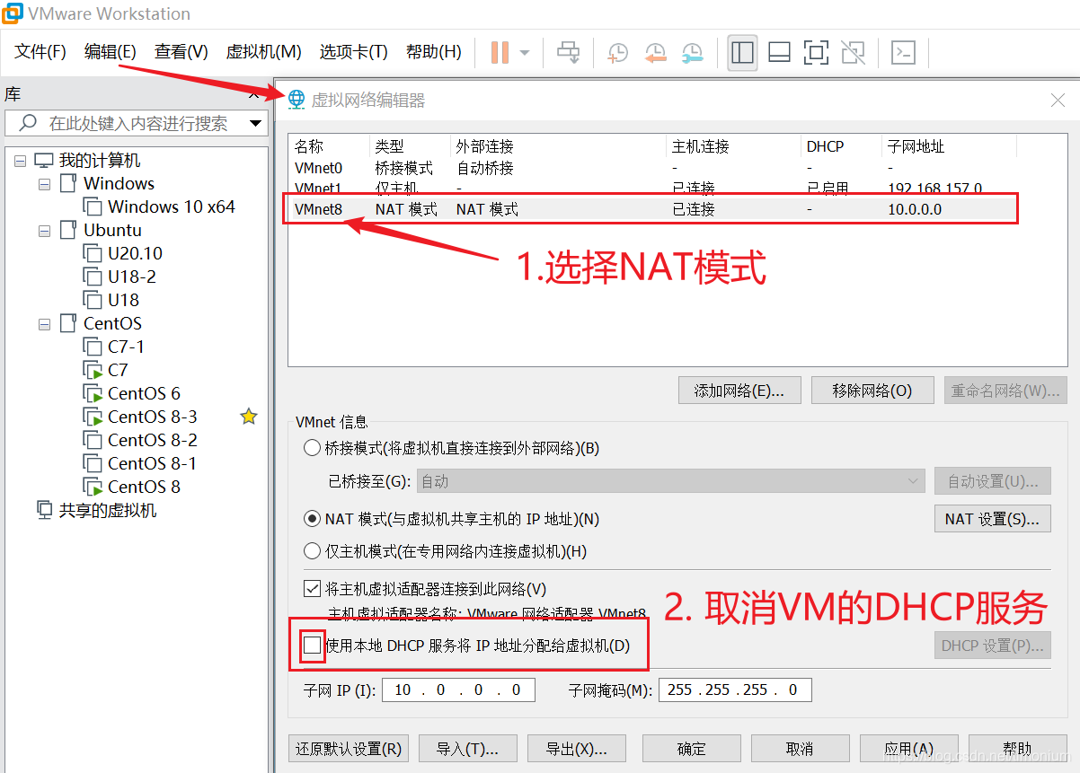Select the running C7 virtual machine
This screenshot has width=1080, height=773.
point(106,370)
